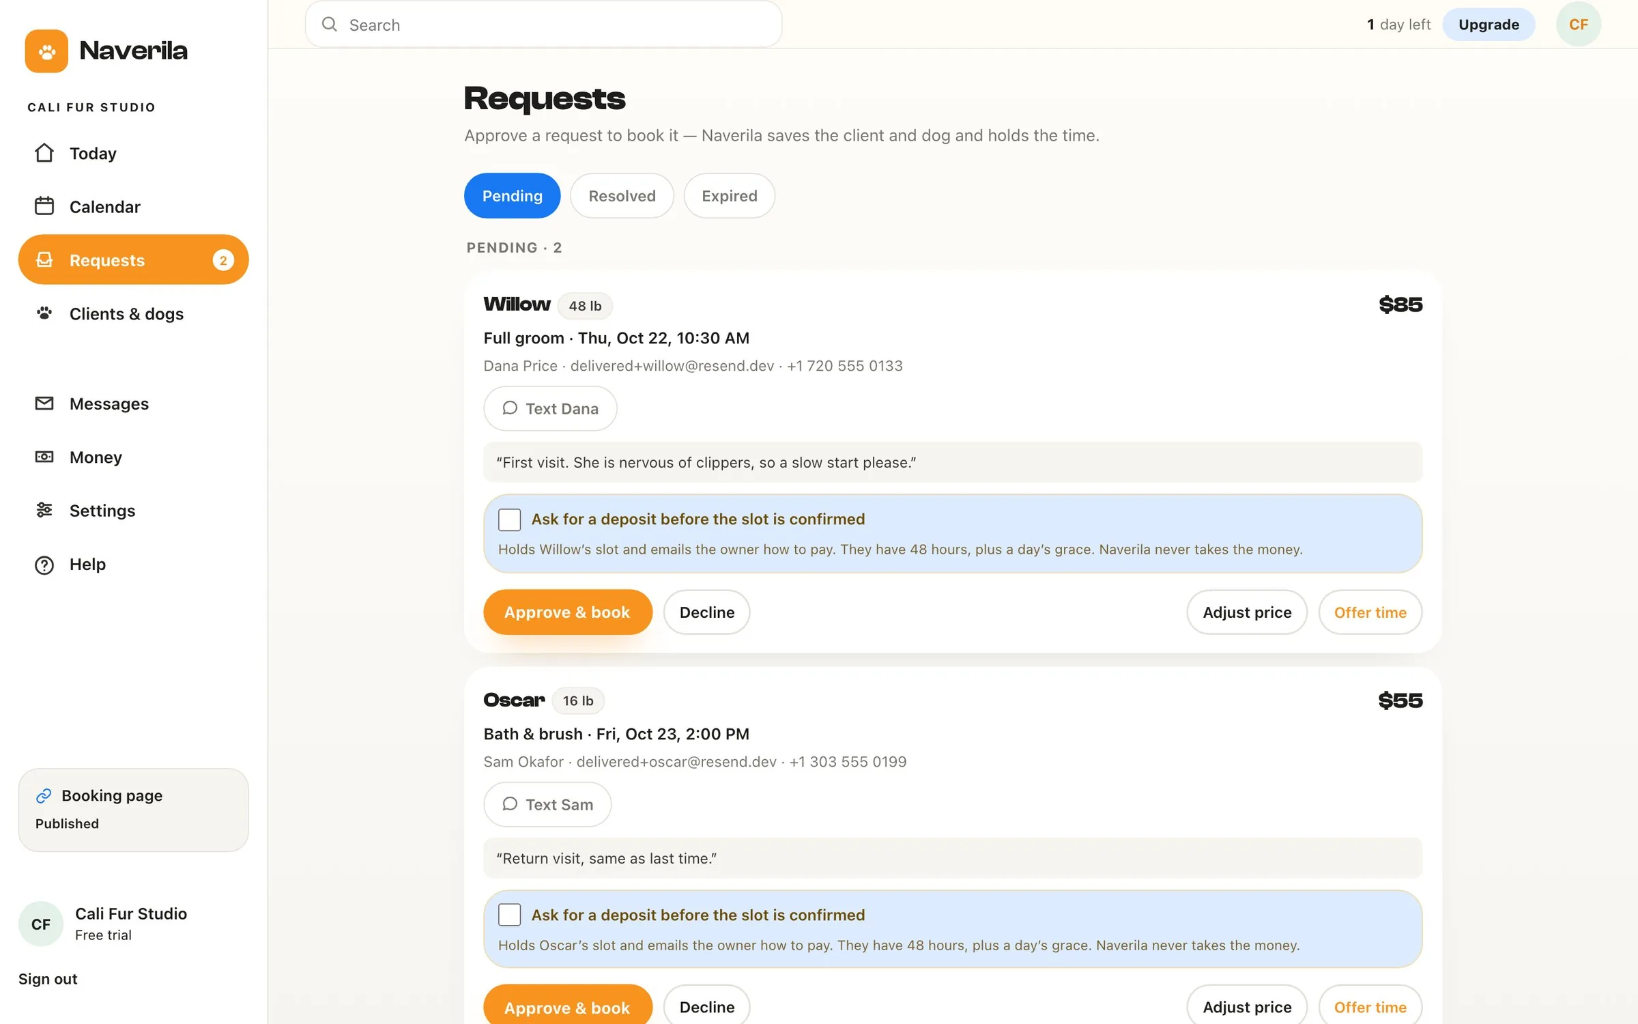Adjust price for Willow's request
Viewport: 1638px width, 1024px height.
click(1247, 612)
